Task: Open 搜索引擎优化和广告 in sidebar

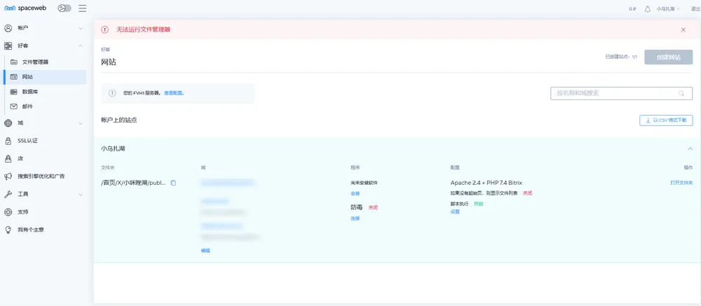Action: coord(41,176)
